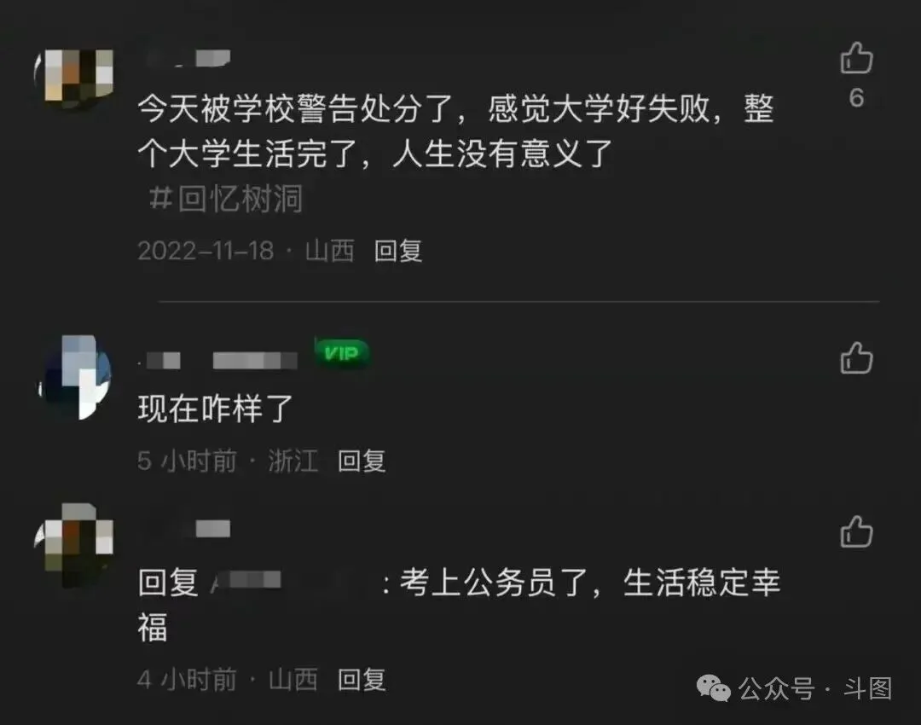The width and height of the screenshot is (921, 725).
Task: Open the avatar of the 考上公务员 reply
Action: tap(74, 545)
